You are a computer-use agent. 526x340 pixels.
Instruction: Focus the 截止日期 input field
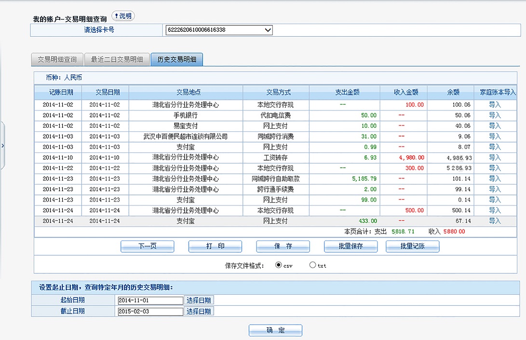click(150, 312)
